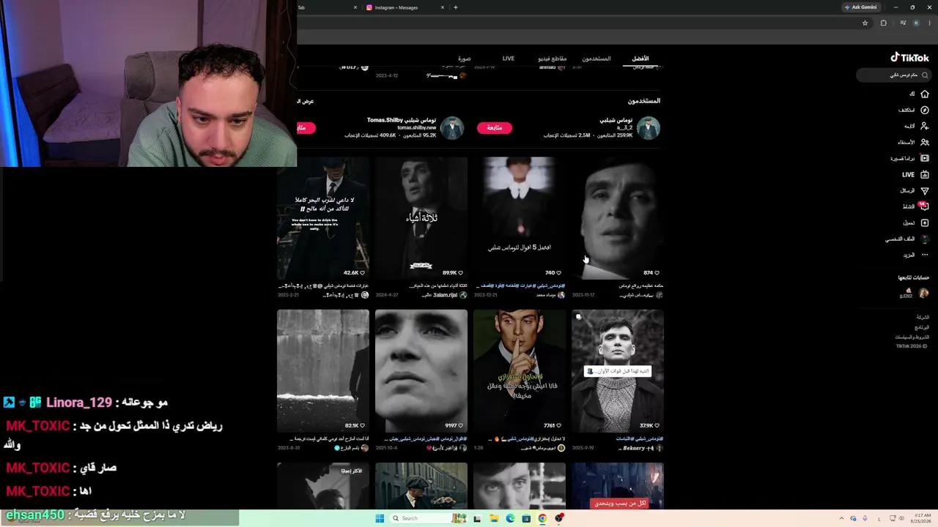
Task: Click the search magnifier icon in TikTok
Action: (925, 75)
